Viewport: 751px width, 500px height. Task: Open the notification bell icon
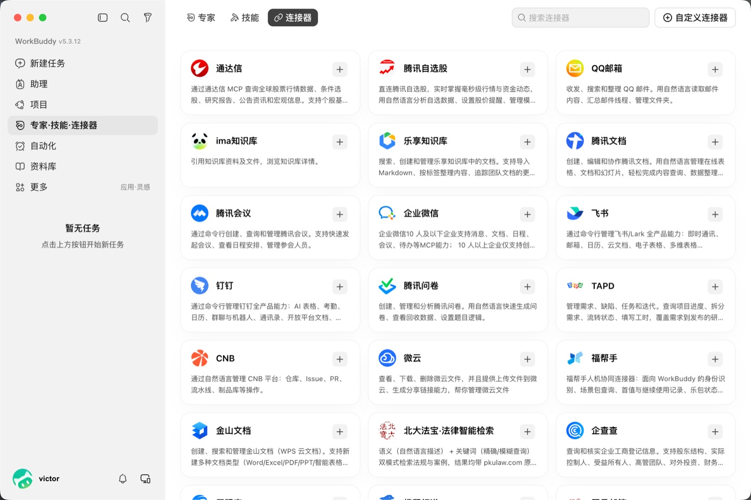pos(123,479)
